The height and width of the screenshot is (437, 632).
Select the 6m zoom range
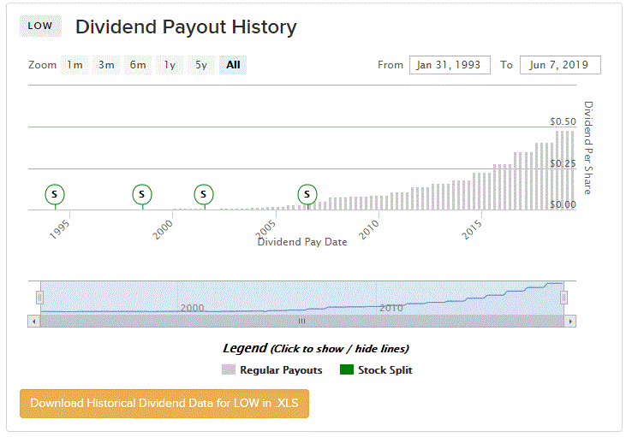point(138,65)
